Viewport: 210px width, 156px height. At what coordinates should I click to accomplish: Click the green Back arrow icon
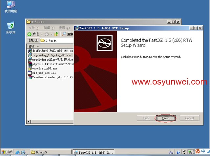pyautogui.click(x=29, y=34)
